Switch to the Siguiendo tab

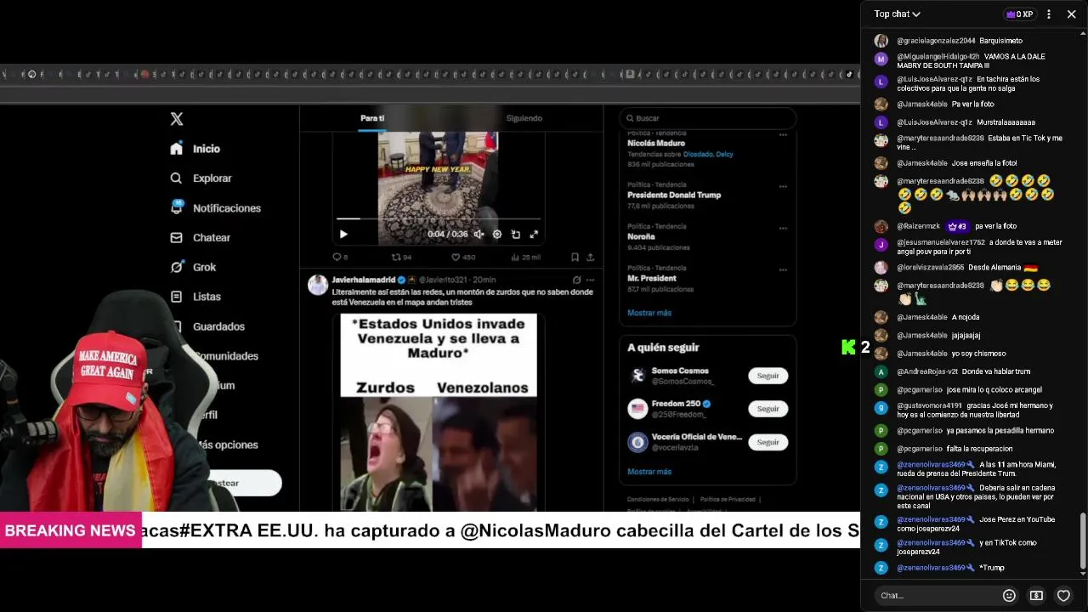pos(524,118)
